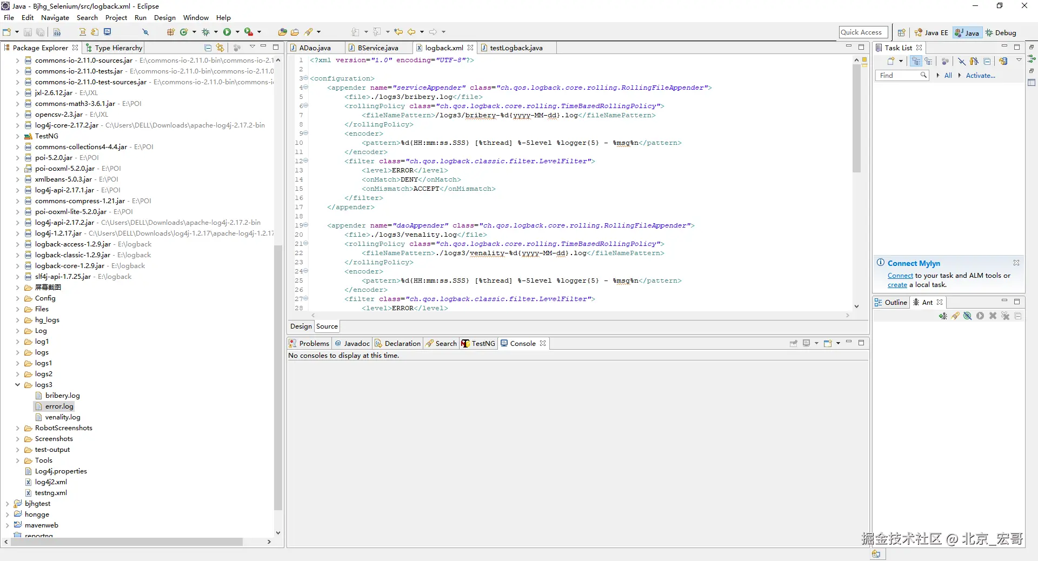Viewport: 1038px width, 561px height.
Task: Click the green Run button in toolbar
Action: tap(227, 32)
